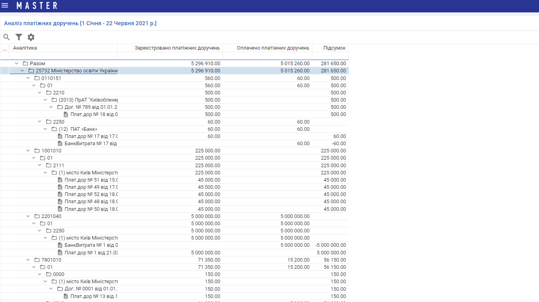The width and height of the screenshot is (539, 302).
Task: Click the folder icon for 2201040
Action: 37,216
